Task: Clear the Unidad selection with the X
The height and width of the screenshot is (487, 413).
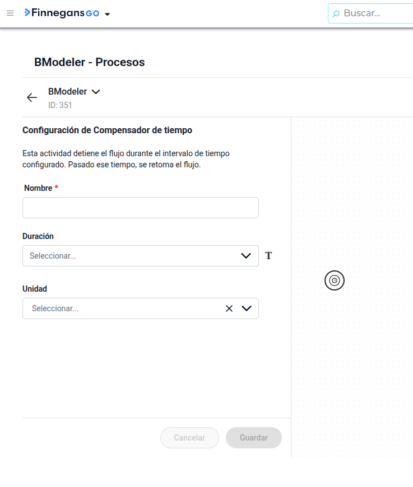Action: (x=229, y=308)
